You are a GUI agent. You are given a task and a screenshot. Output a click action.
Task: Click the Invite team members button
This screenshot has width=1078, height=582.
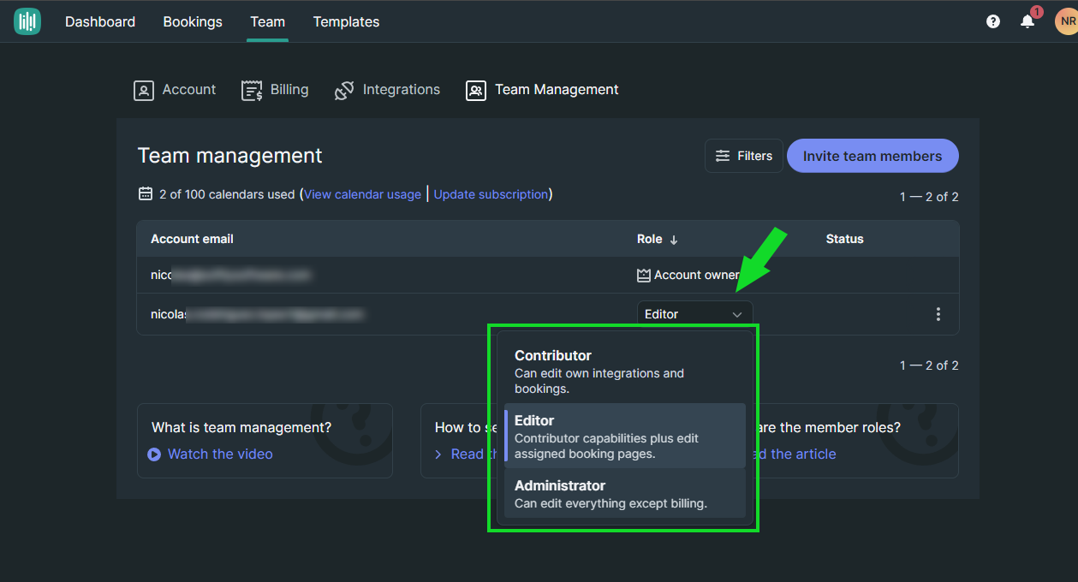click(x=872, y=156)
